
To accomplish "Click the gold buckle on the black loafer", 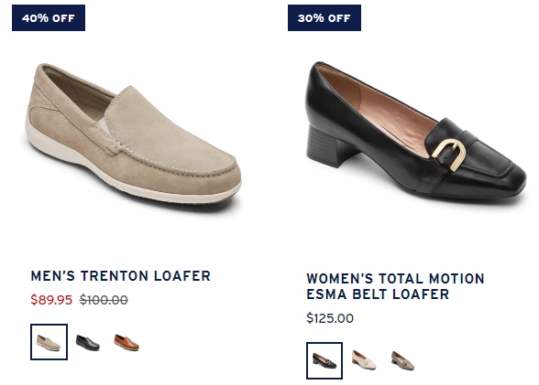I will [449, 155].
